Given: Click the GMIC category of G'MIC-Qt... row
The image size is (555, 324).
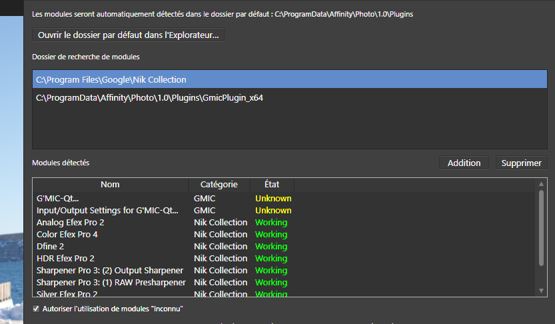Looking at the screenshot, I should [205, 198].
